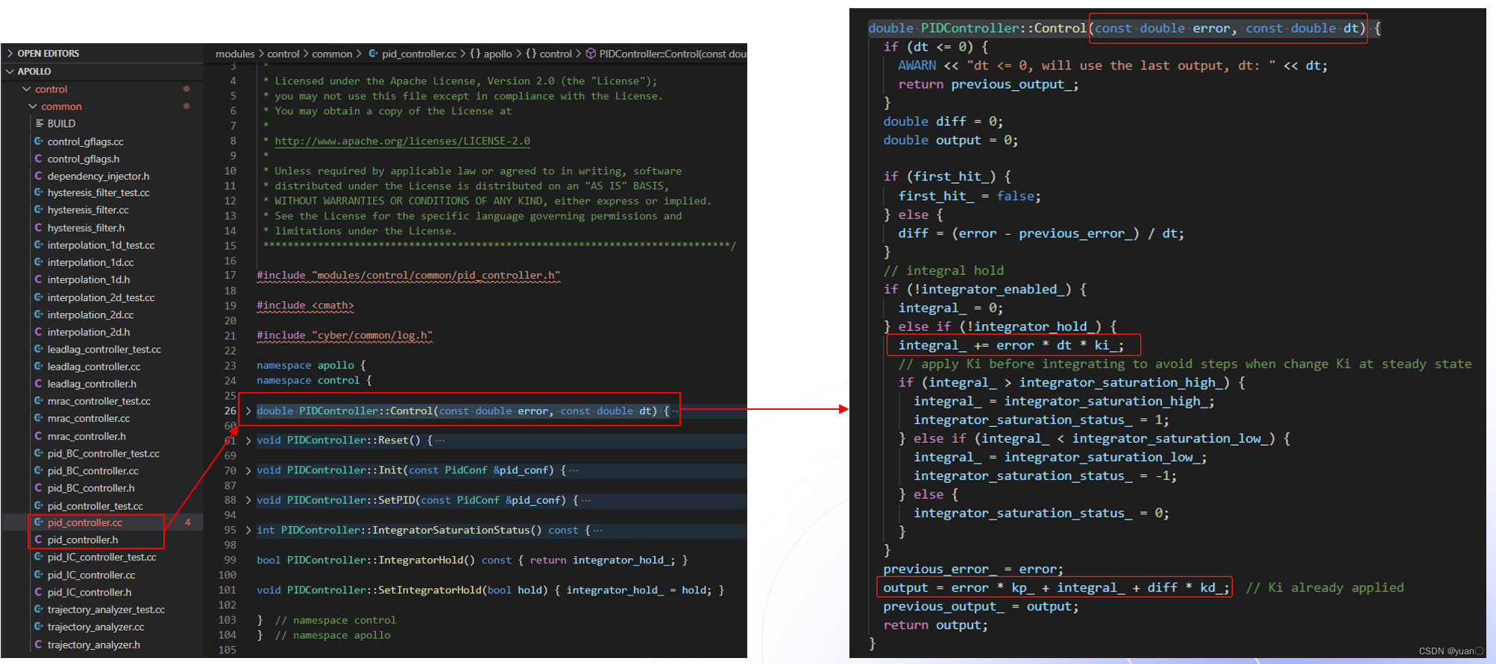Click line number 99 in gutter
1496x664 pixels.
230,560
